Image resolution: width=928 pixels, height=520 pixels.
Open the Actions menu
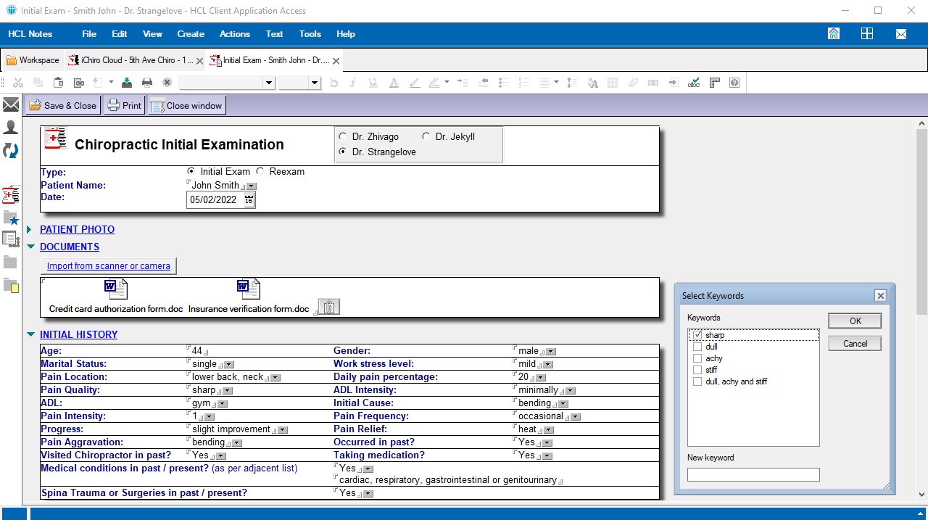click(x=234, y=33)
